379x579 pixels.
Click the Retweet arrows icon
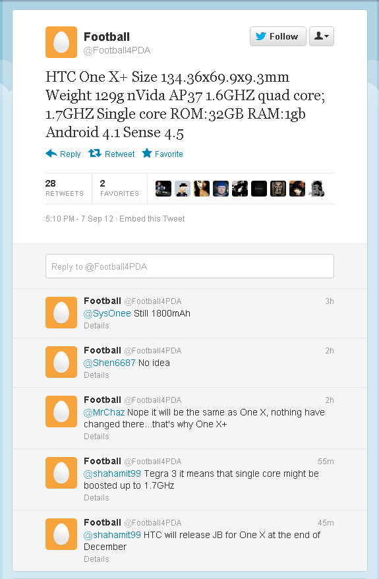(x=95, y=153)
